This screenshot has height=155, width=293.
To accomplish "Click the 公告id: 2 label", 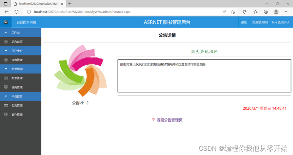I will (80, 103).
